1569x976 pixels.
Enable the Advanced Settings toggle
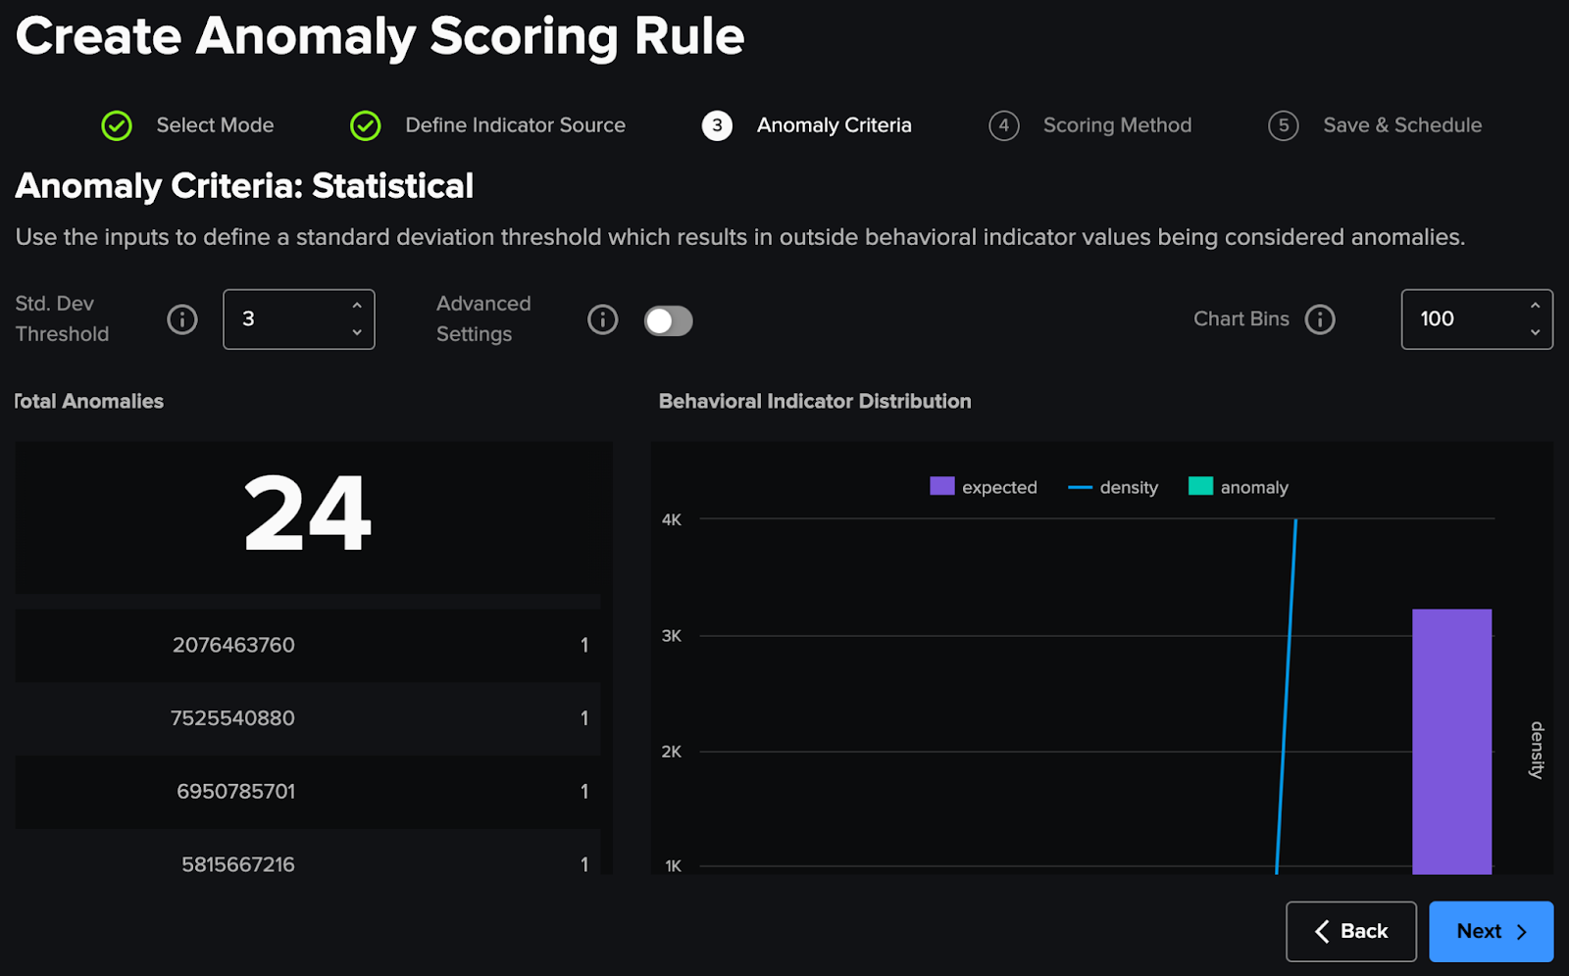pyautogui.click(x=668, y=320)
